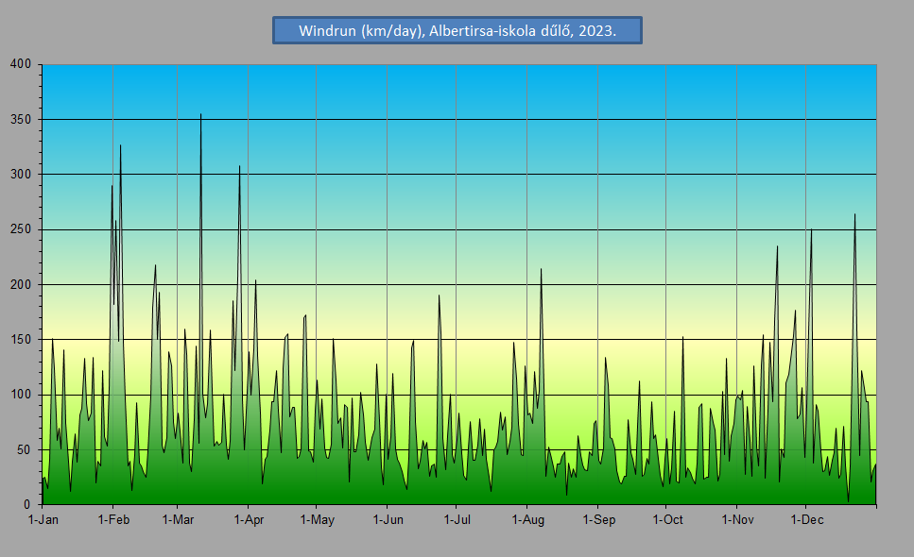Select the 1-Feb date label
914x557 pixels.
tap(113, 519)
